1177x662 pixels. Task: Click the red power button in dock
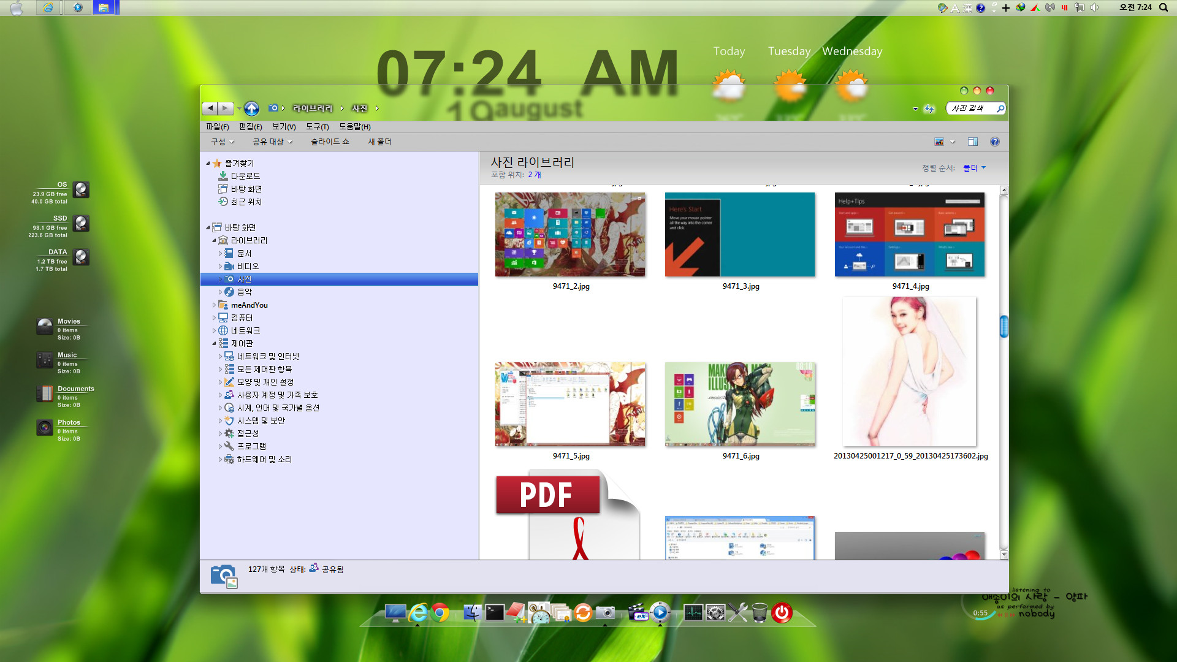pos(782,612)
